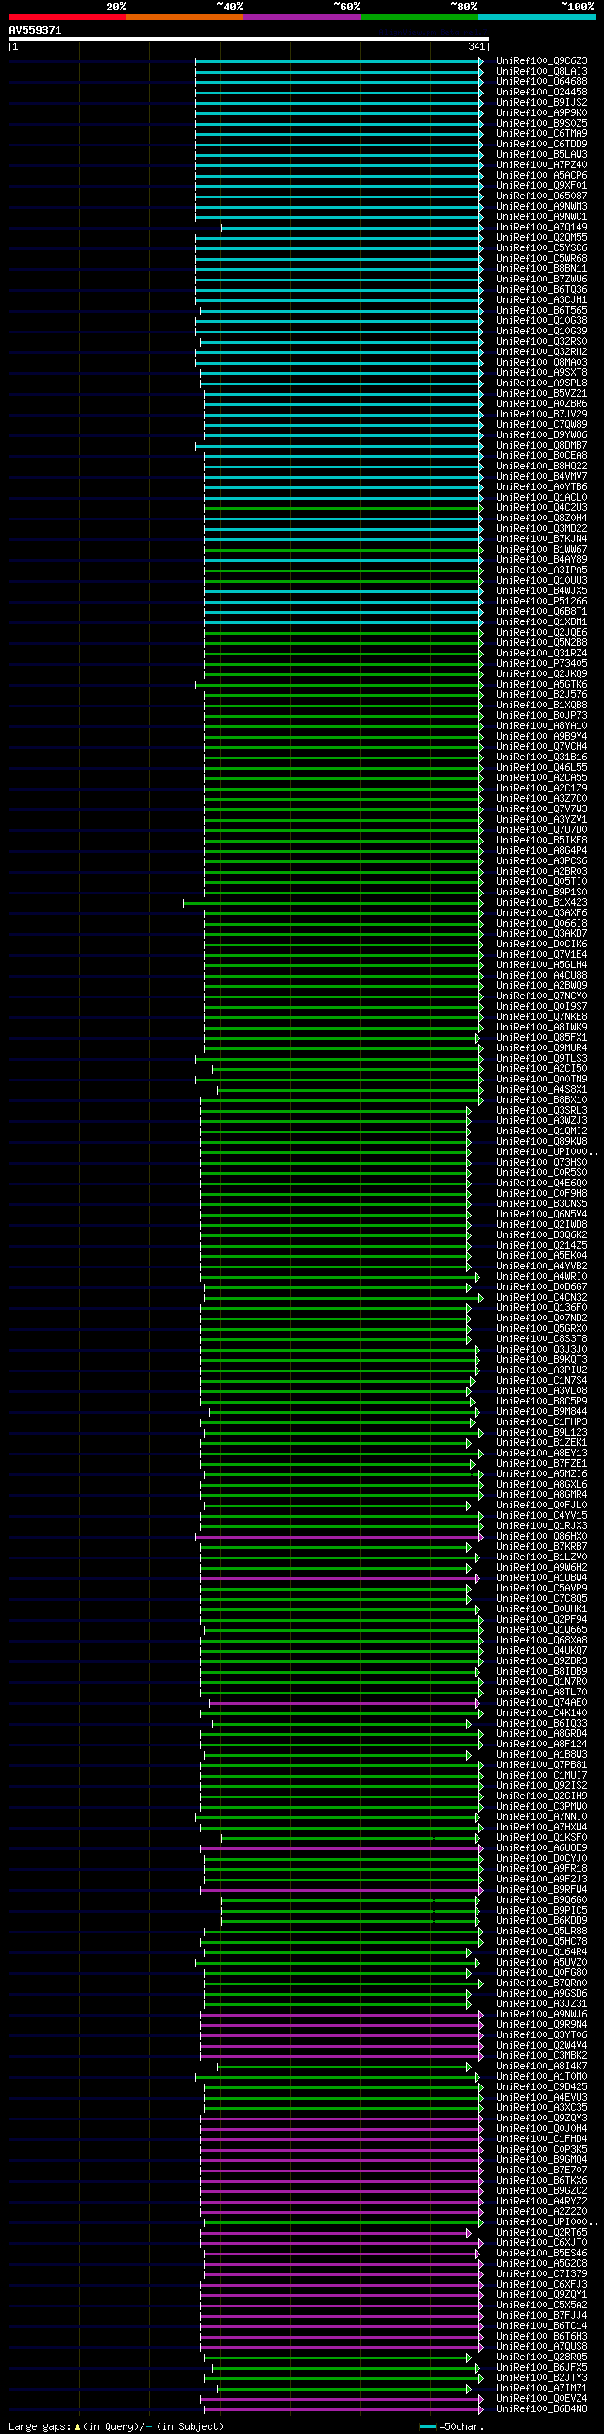604x2434 pixels.
Task: Click purple alignment bar for UniRef100_Q86HX0
Action: [340, 1538]
